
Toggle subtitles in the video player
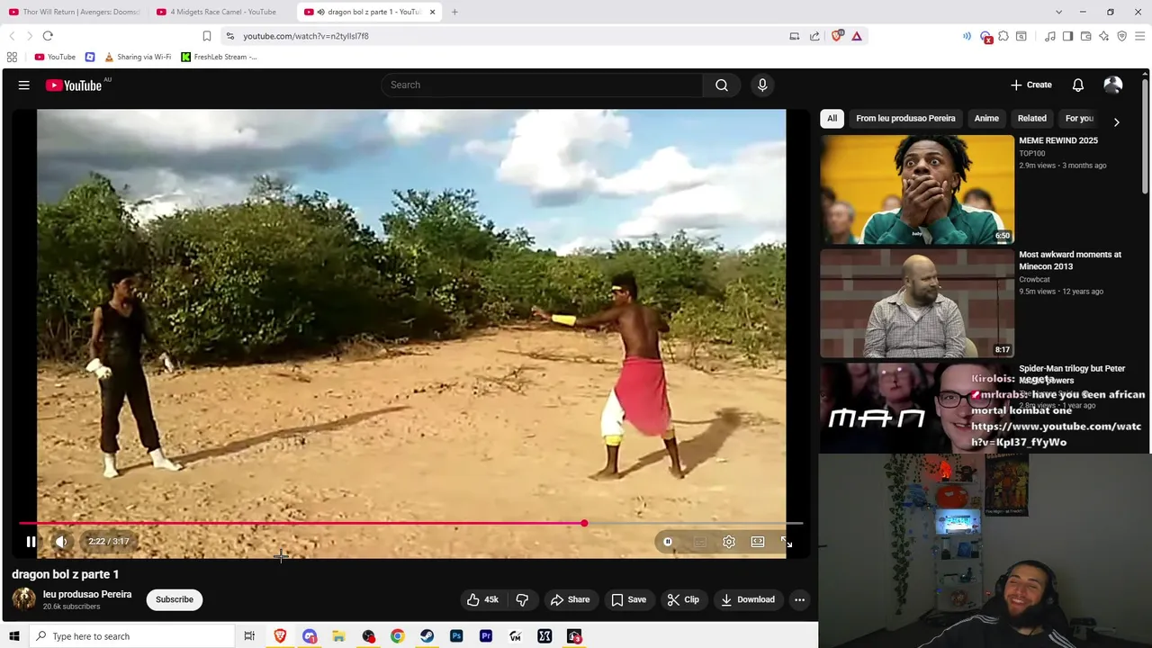pyautogui.click(x=700, y=542)
